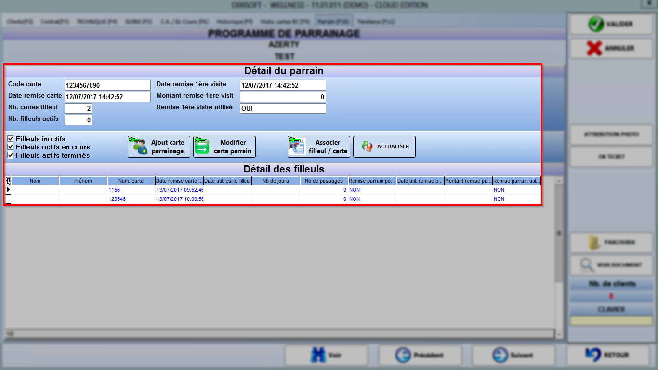The height and width of the screenshot is (370, 658).
Task: Uncheck Filleuls inactifs checkbox
Action: click(x=11, y=139)
